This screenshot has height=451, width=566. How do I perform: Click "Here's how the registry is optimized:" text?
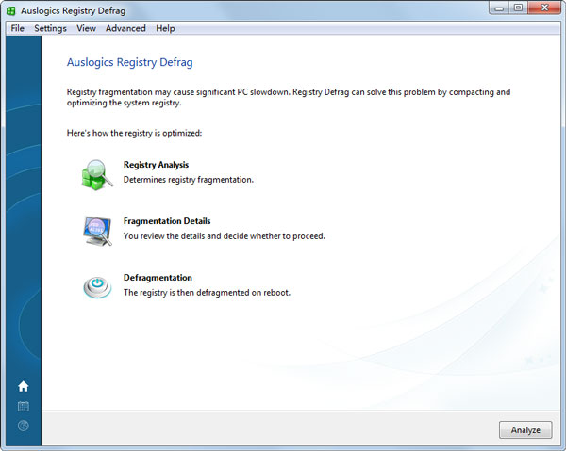(x=134, y=134)
